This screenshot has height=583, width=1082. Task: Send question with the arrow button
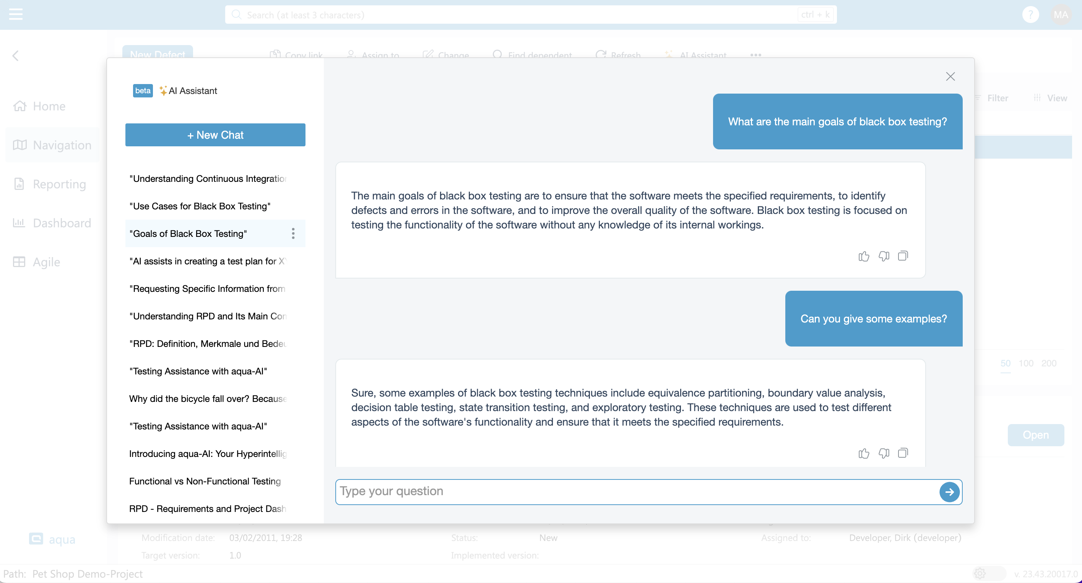[x=949, y=492]
